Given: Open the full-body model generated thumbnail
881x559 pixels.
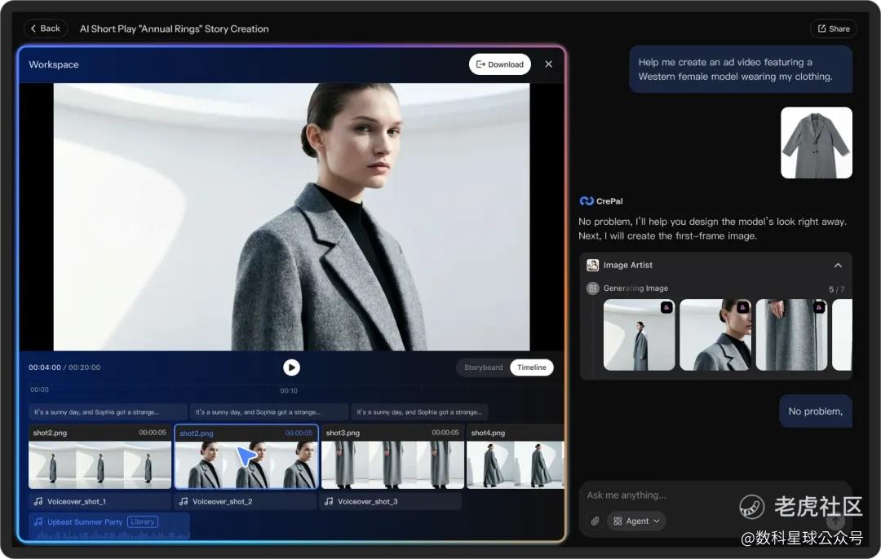Looking at the screenshot, I should [639, 335].
